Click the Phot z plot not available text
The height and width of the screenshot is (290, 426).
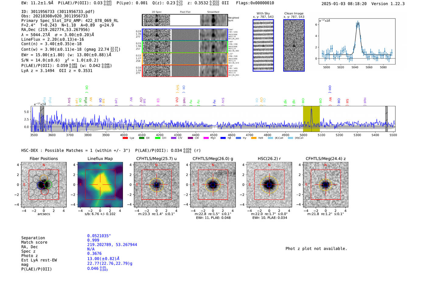[x=316, y=249]
